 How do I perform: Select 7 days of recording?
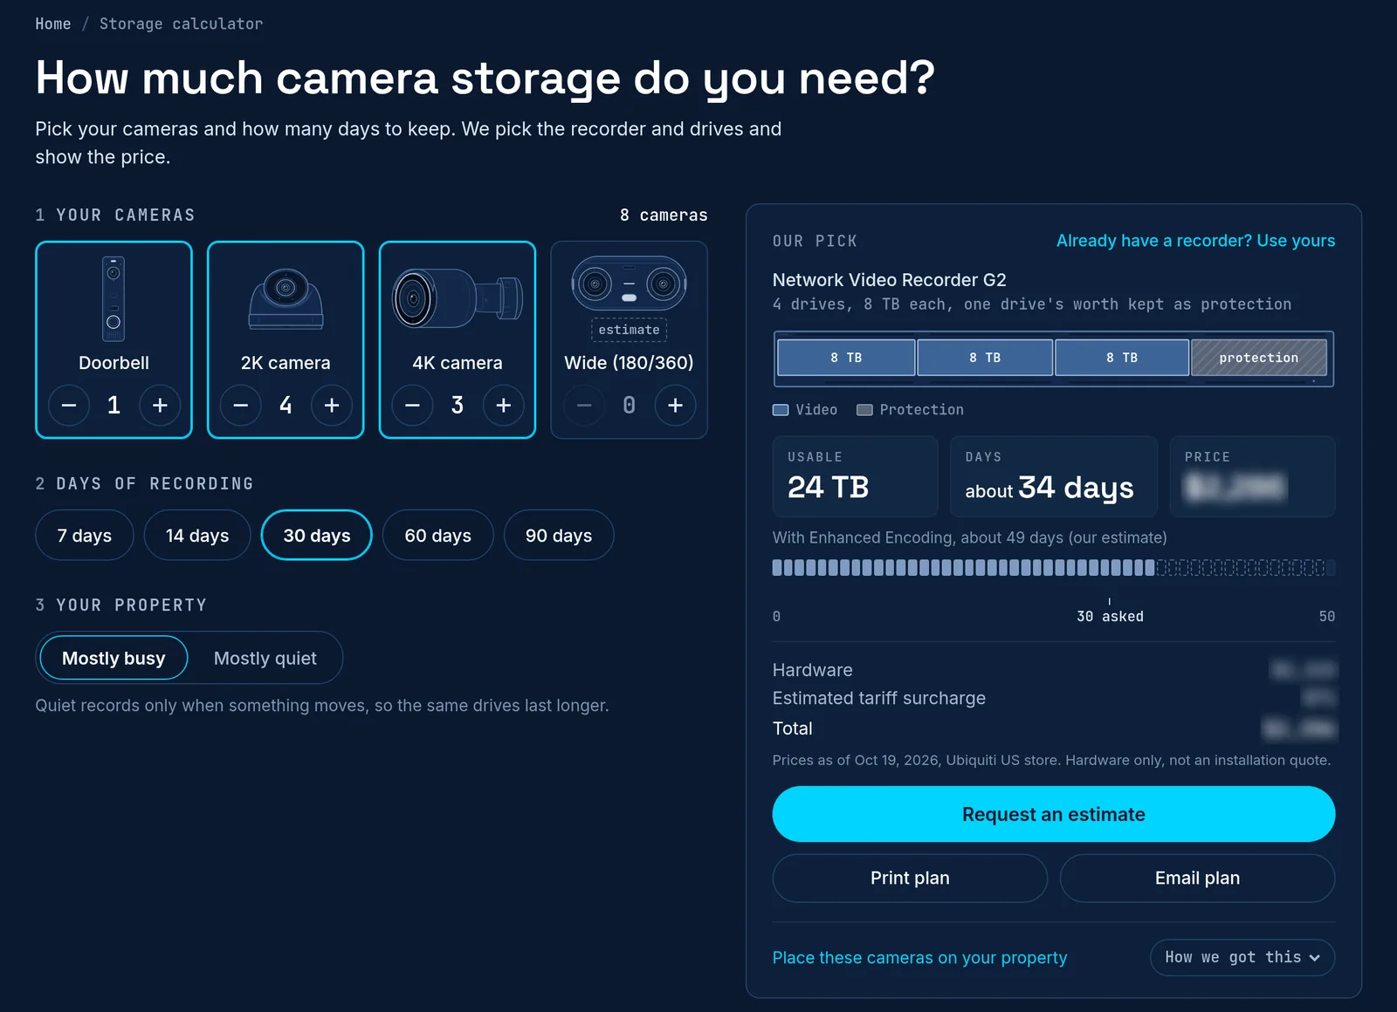(85, 536)
